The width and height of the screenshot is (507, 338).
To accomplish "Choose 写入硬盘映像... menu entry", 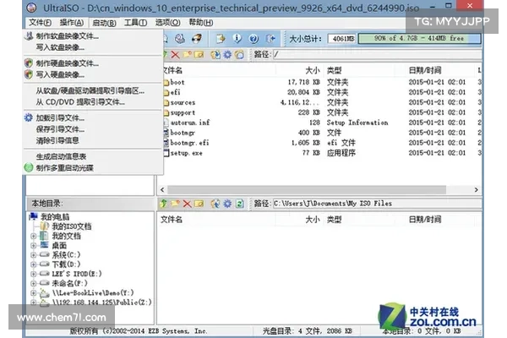I will pyautogui.click(x=93, y=74).
